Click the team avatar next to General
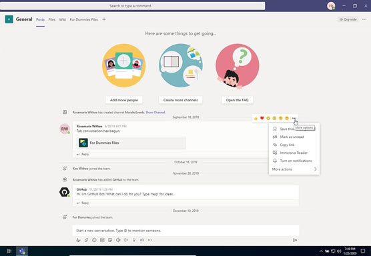371x256 pixels. 9,19
